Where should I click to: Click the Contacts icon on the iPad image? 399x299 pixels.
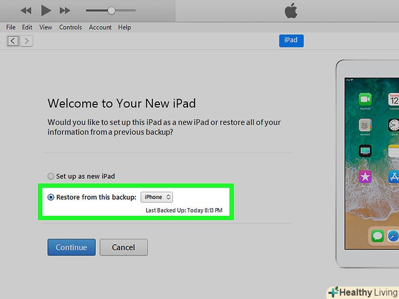point(365,125)
